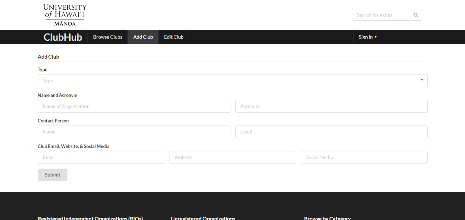
Task: Click the Browse by Category footer heading
Action: [327, 218]
